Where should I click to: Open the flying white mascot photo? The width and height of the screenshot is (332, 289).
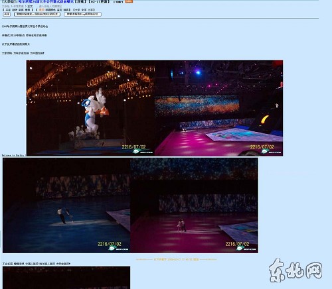[x=90, y=108]
